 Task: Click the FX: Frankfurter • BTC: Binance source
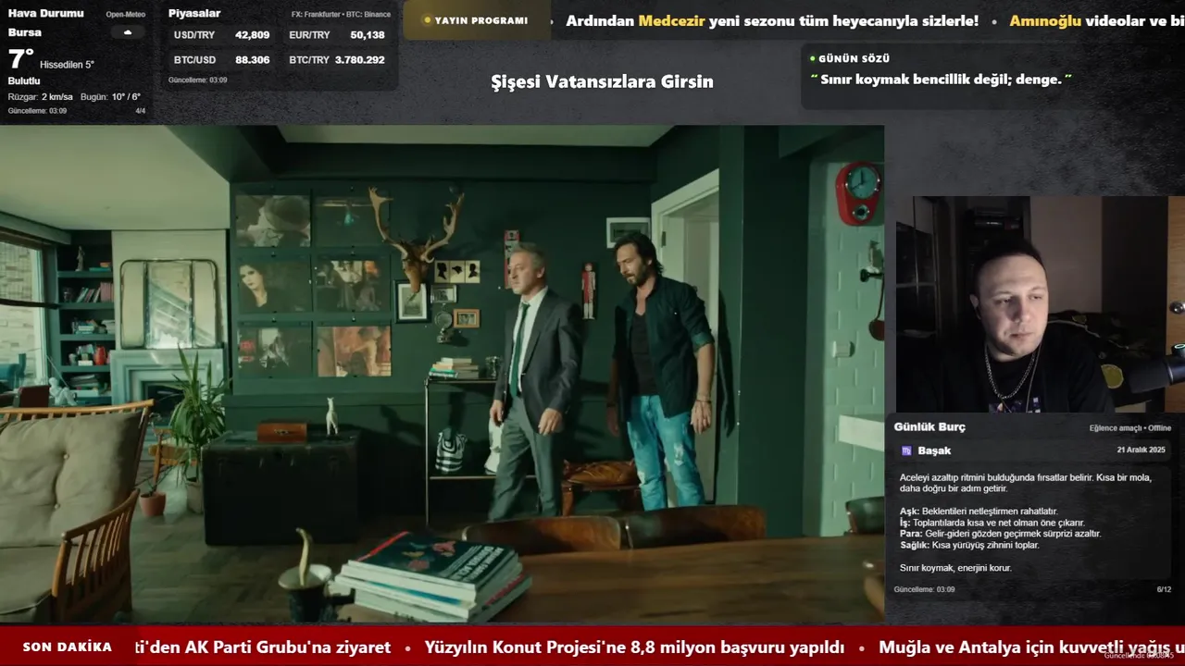tap(341, 15)
